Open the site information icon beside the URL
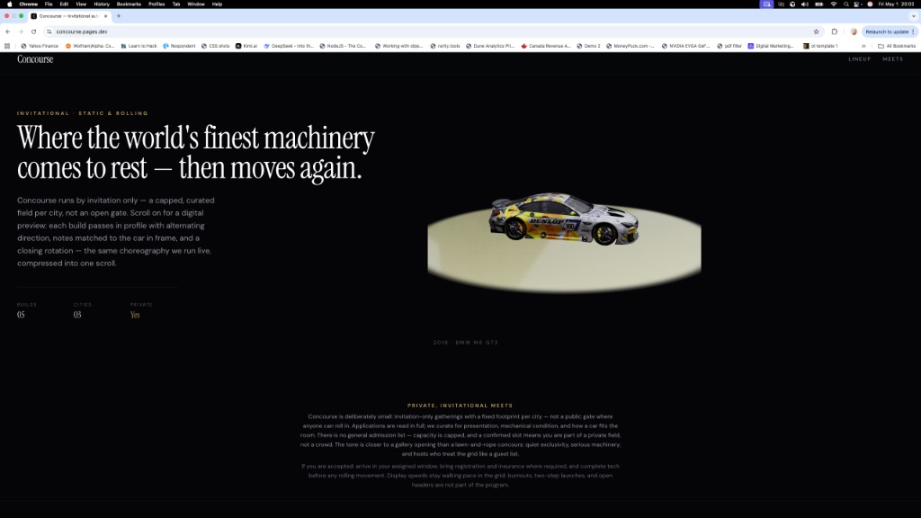Screen dimensions: 921x518 49,31
